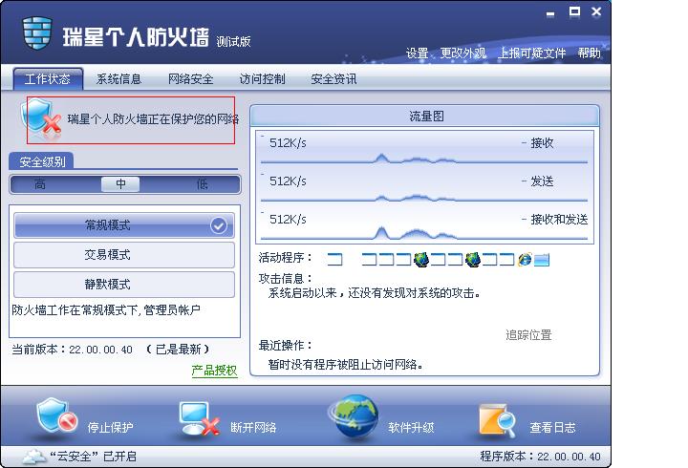Open the 安全资讯 tab
The image size is (688, 468).
click(x=333, y=79)
